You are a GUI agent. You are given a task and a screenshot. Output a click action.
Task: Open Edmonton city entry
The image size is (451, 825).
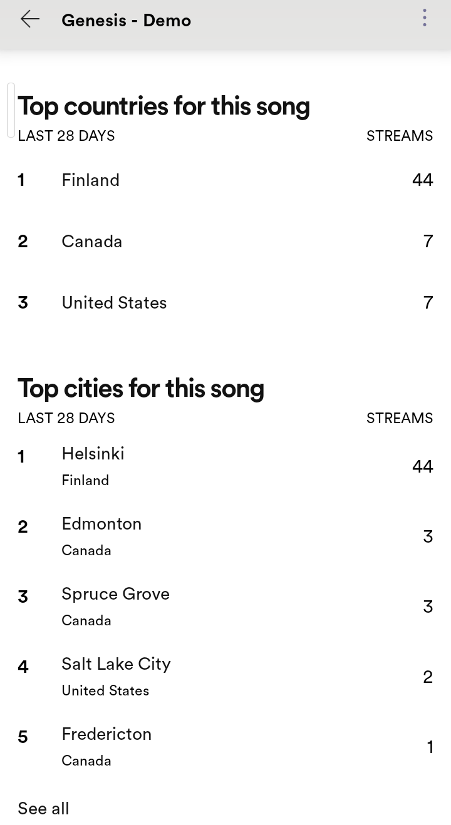tap(225, 536)
